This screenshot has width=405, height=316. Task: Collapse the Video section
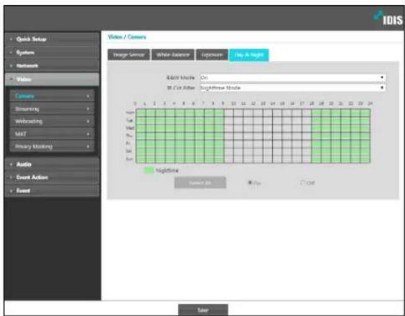pyautogui.click(x=52, y=79)
